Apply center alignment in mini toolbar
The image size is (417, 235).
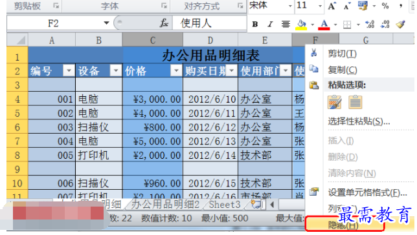pos(286,24)
